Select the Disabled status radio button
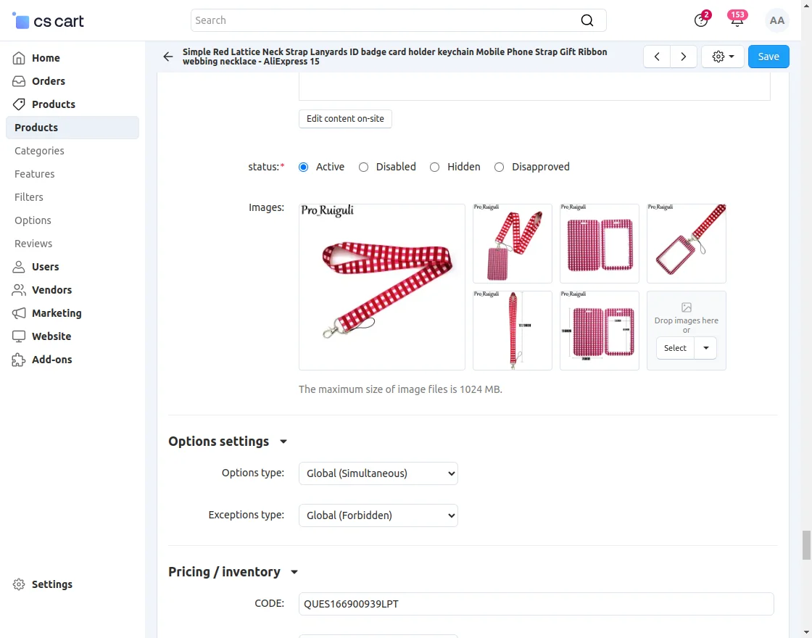Screen dimensions: 812x638 tap(364, 167)
